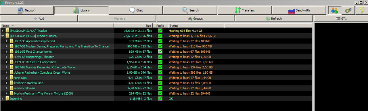368x111 pixels.
Task: Sort the list by the Size column header
Action: tap(133, 26)
